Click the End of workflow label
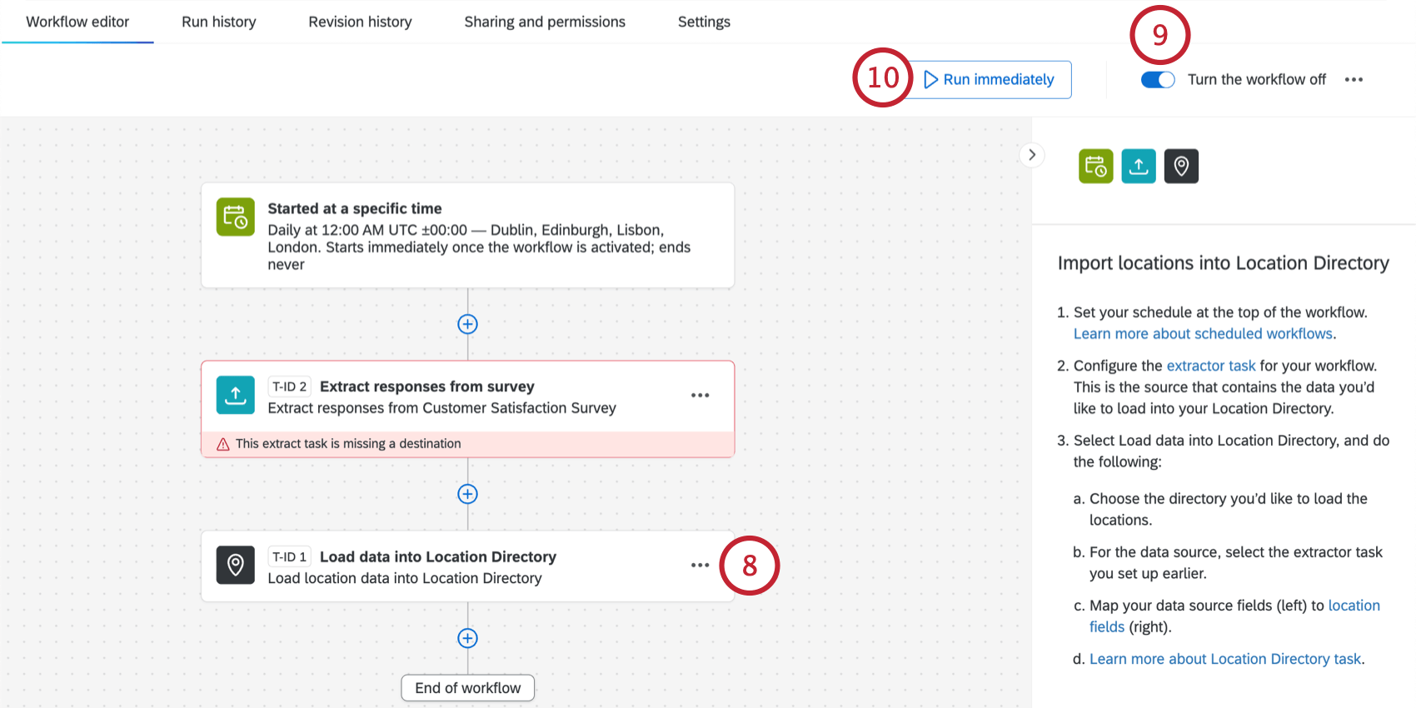Image resolution: width=1416 pixels, height=708 pixels. (x=467, y=688)
